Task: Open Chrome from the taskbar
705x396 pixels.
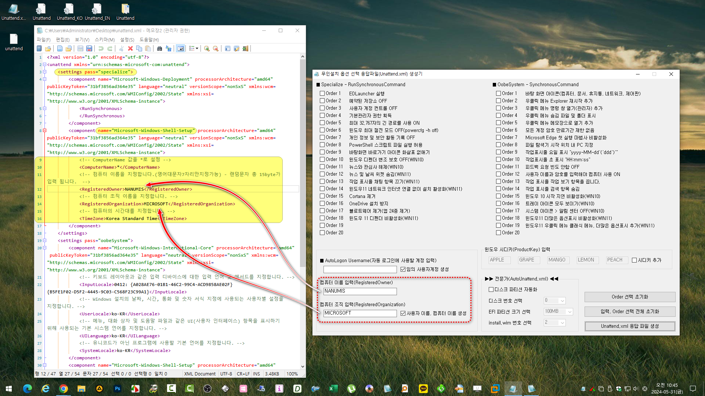Action: click(x=64, y=388)
